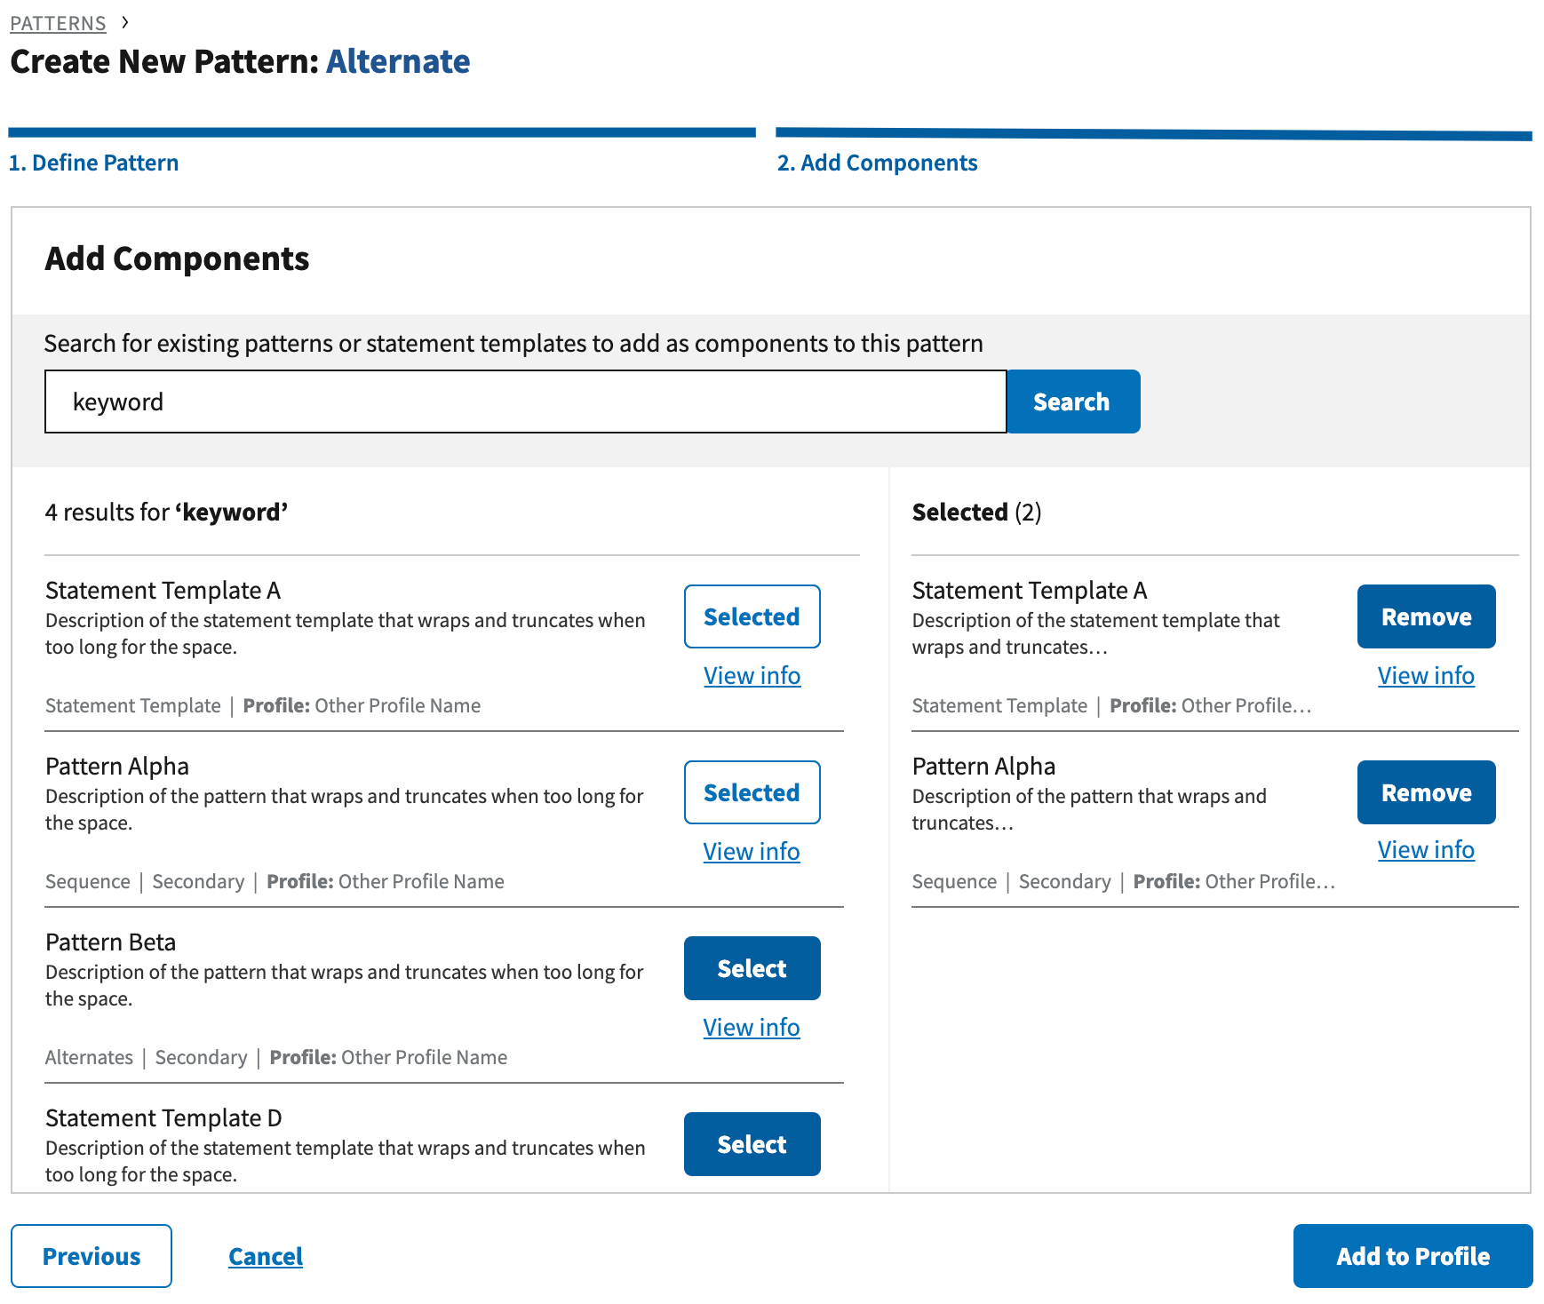The width and height of the screenshot is (1544, 1304).
Task: Click the Previous button
Action: tap(92, 1256)
